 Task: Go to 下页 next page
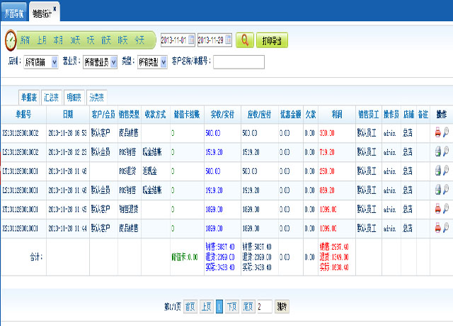click(232, 306)
